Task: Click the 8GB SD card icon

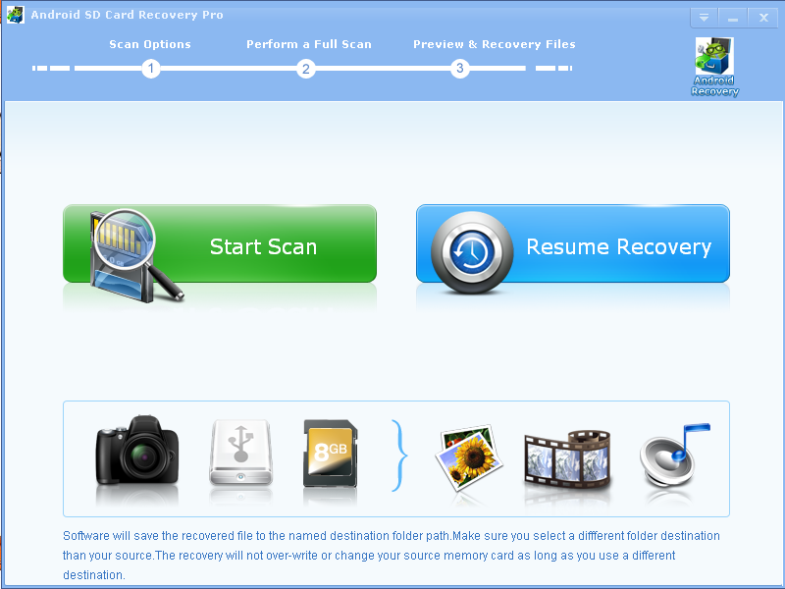Action: 331,454
